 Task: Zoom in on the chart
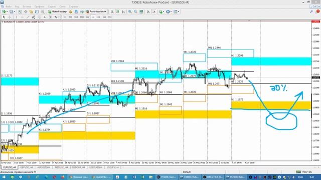pos(130,11)
